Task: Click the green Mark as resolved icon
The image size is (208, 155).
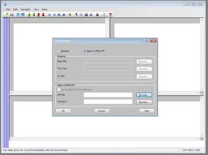Action: pyautogui.click(x=70, y=15)
